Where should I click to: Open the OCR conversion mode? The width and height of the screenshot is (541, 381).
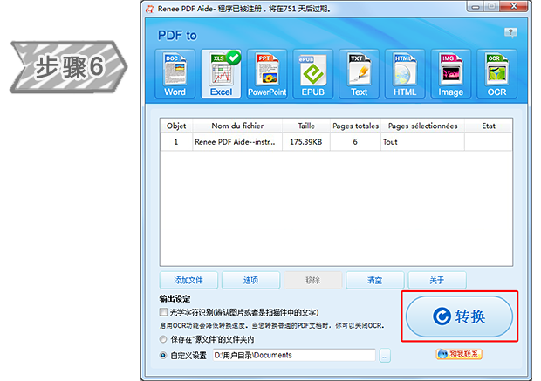tap(496, 74)
